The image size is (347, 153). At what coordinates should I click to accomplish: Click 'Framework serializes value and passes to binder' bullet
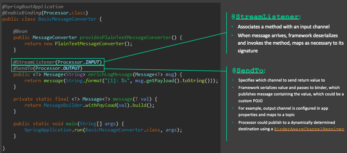(291, 94)
